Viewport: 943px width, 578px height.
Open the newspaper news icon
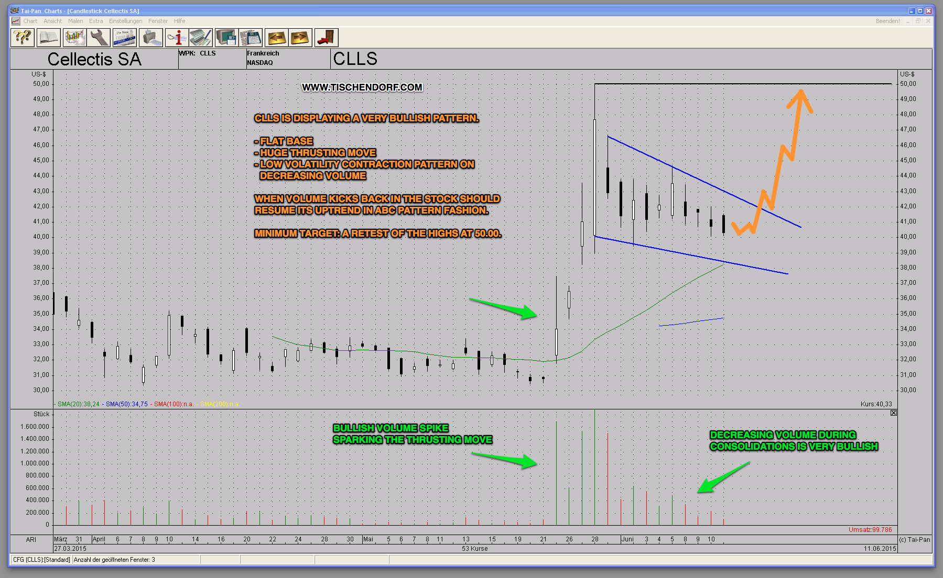[124, 38]
